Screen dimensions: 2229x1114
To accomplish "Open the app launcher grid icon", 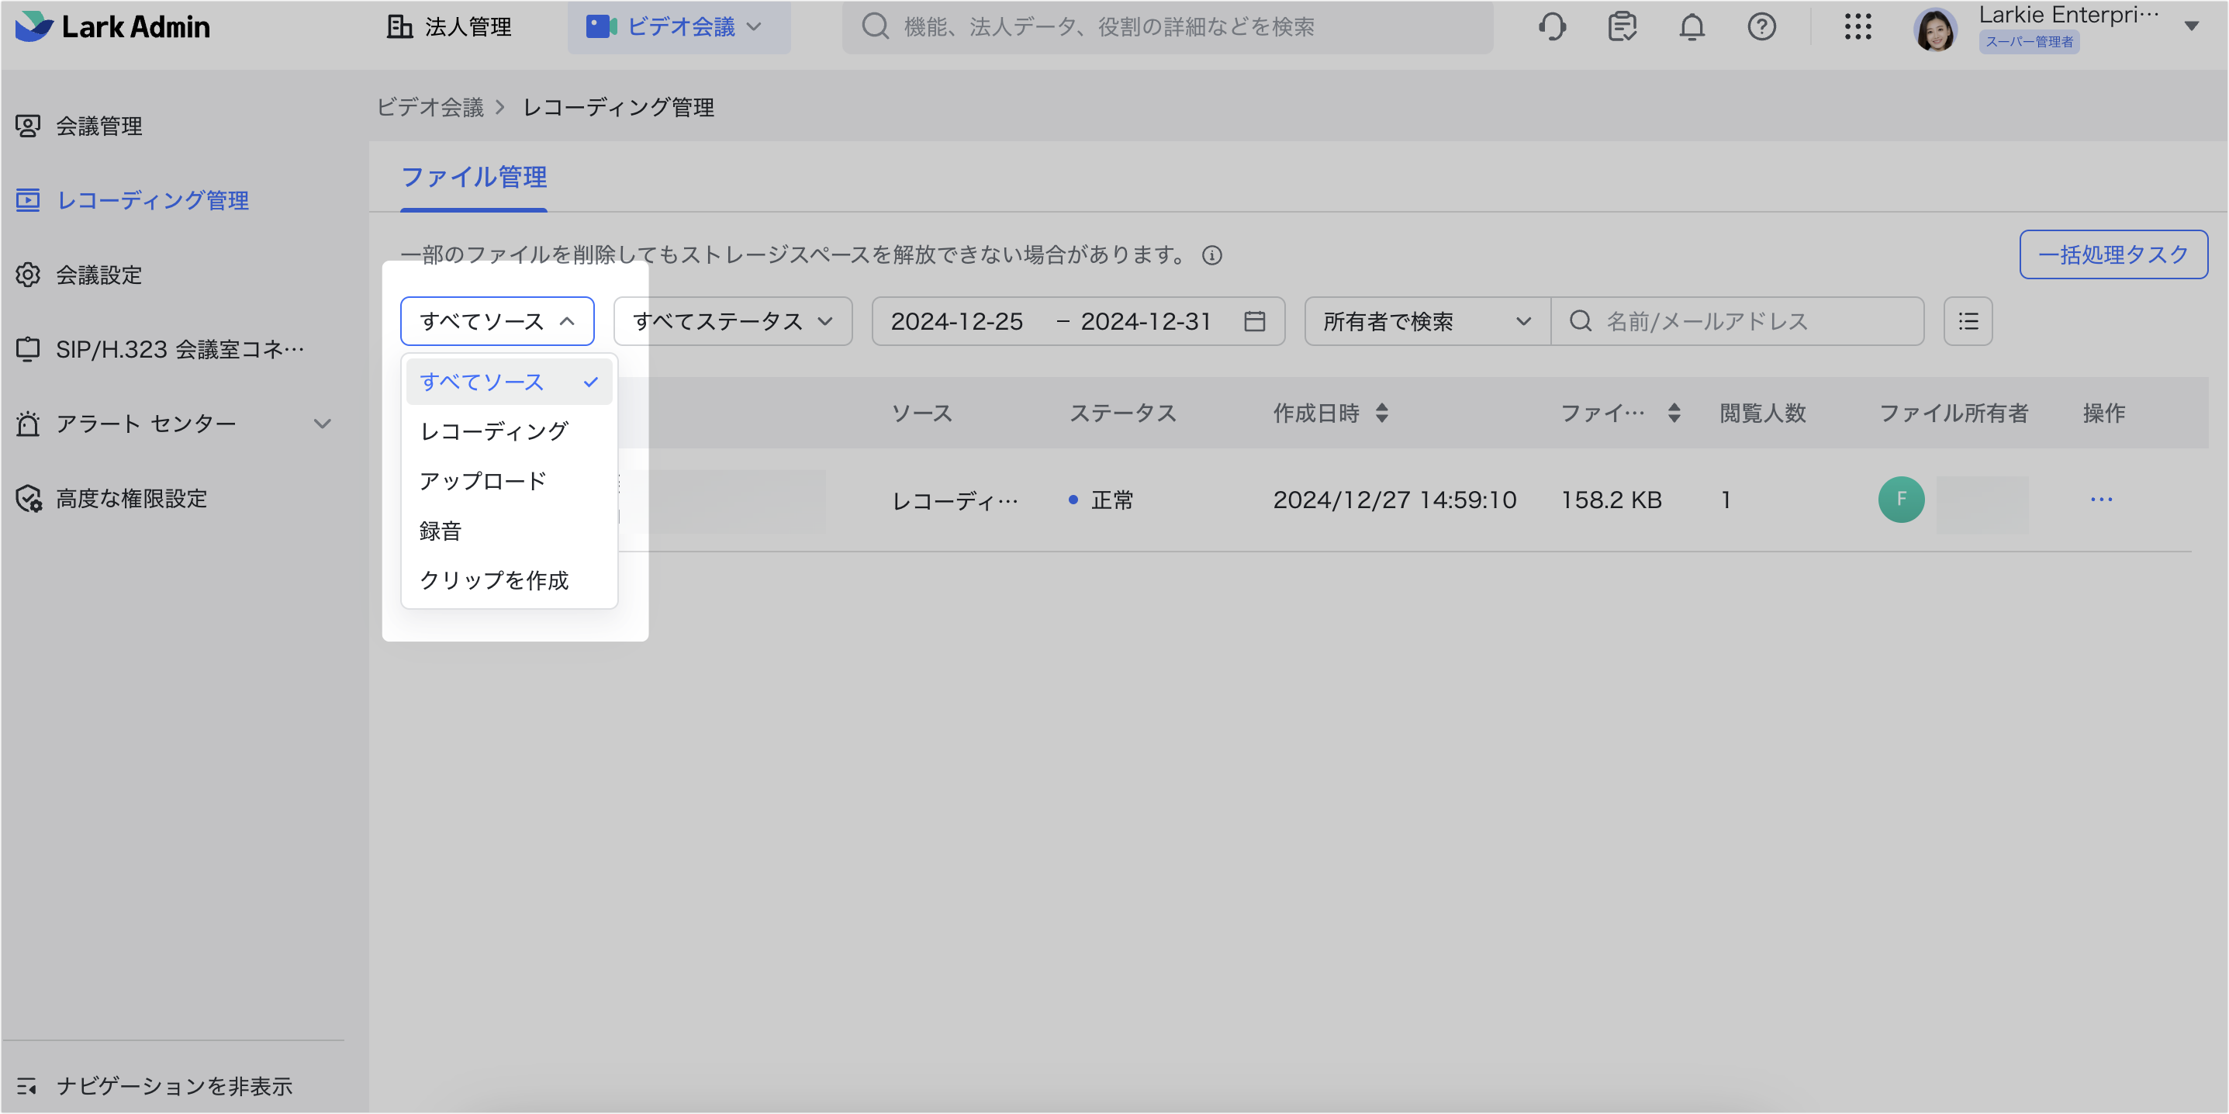I will click(1857, 27).
